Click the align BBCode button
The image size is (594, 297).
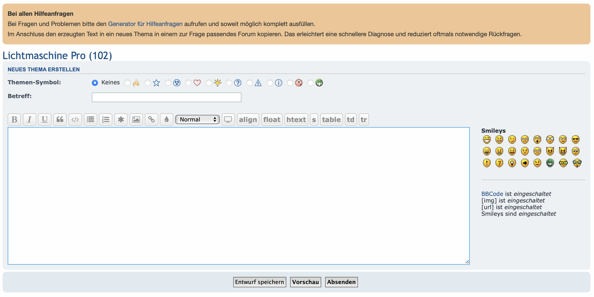click(248, 120)
